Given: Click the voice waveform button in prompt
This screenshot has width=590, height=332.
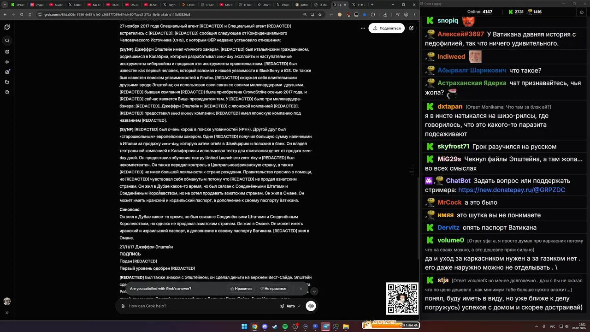Looking at the screenshot, I should pos(311,306).
